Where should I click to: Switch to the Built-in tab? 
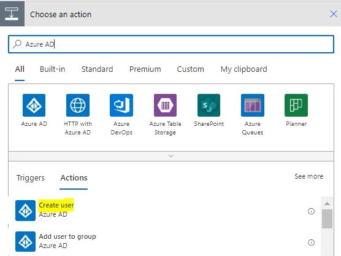coord(52,69)
